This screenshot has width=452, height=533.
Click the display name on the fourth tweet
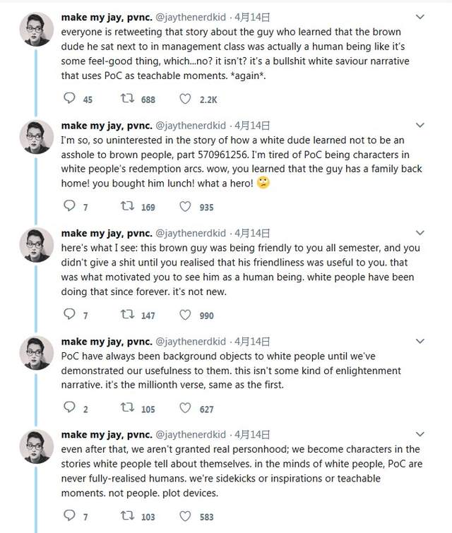click(105, 341)
